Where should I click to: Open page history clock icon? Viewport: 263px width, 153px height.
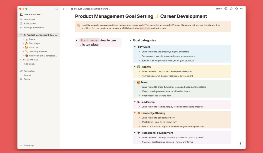[231, 9]
